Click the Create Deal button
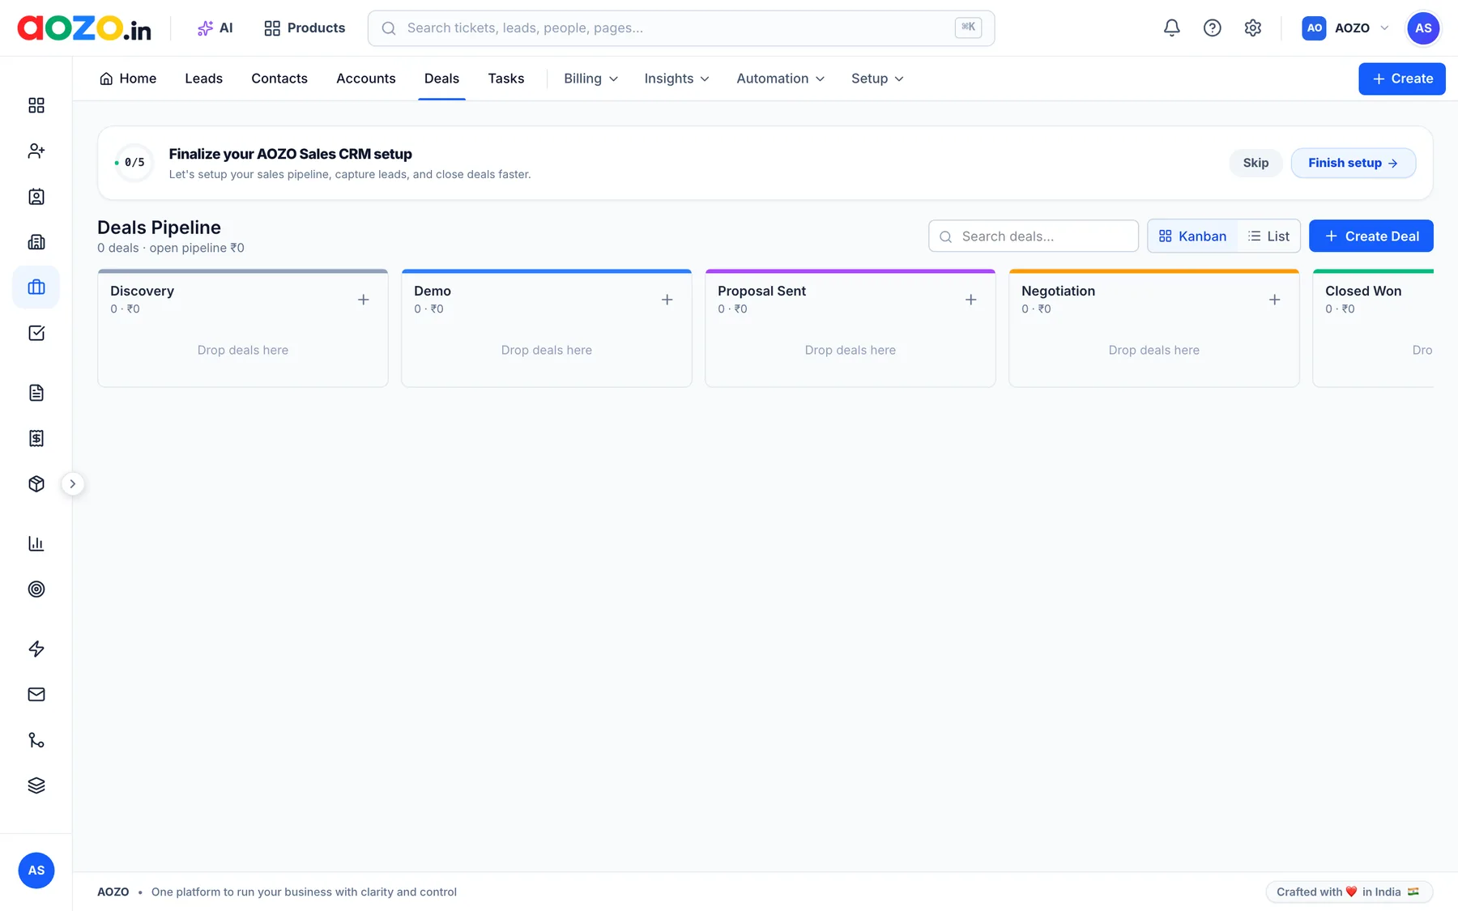This screenshot has height=911, width=1458. (1371, 236)
